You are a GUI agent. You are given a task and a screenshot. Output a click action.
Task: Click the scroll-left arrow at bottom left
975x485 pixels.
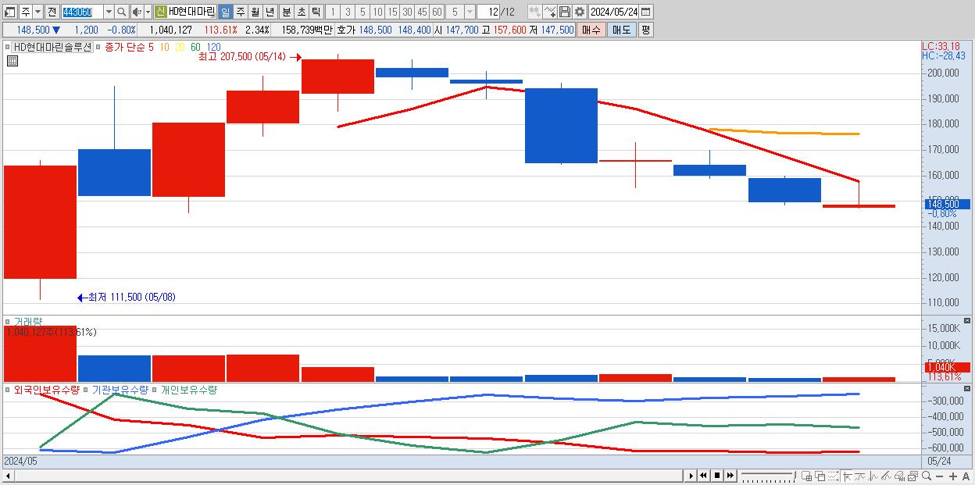point(8,476)
